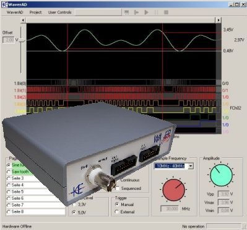This screenshot has height=230, width=247.
Task: Click the 1.Bit(0) channel label
Action: [x=20, y=84]
